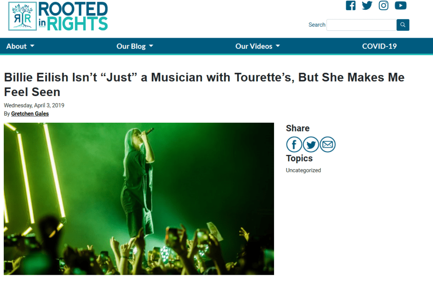Click the Our Videos menu label
This screenshot has width=433, height=284.
[x=254, y=46]
